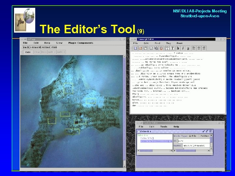The width and height of the screenshot is (235, 176).
Task: Click the Split V button
Action: point(52,52)
